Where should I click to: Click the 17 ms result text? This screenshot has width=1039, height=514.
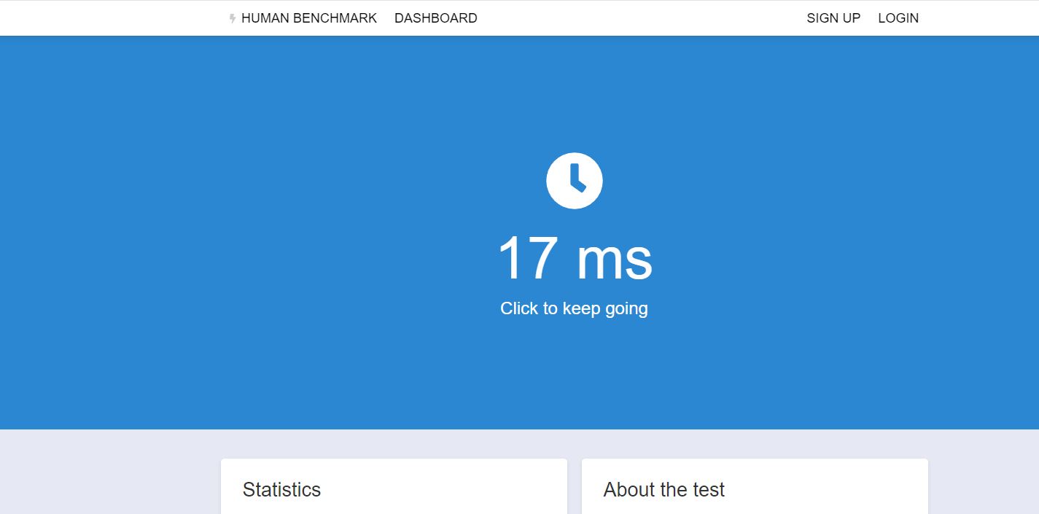[x=574, y=258]
